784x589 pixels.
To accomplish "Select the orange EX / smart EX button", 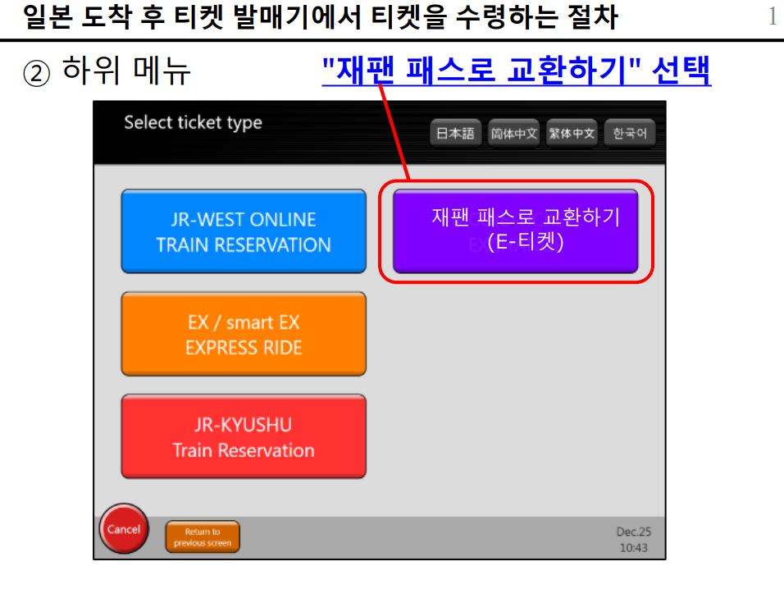I will click(244, 335).
